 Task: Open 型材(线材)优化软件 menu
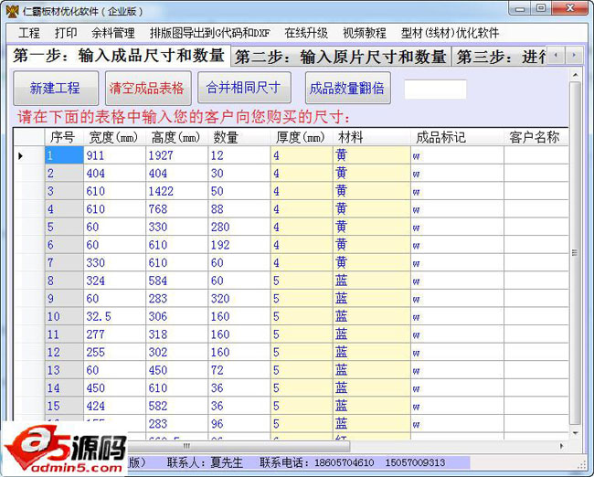pos(450,33)
